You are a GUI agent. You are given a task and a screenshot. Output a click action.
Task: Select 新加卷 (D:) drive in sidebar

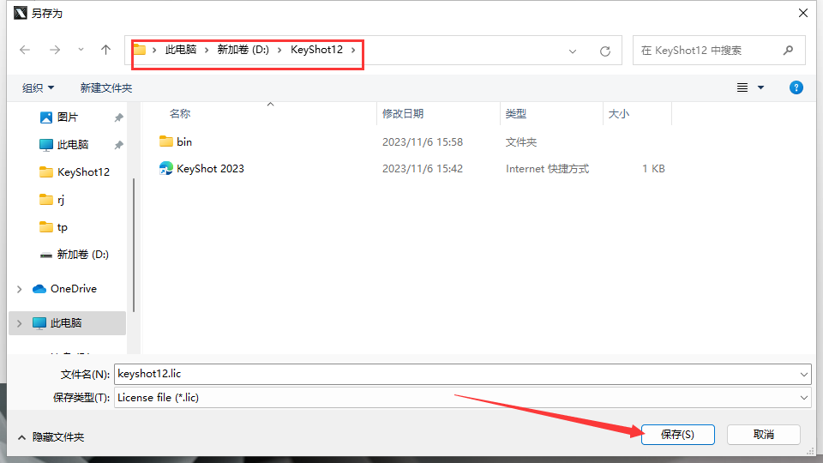pyautogui.click(x=75, y=255)
